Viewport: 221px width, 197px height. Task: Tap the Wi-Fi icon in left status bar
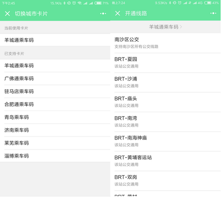click(80, 3)
